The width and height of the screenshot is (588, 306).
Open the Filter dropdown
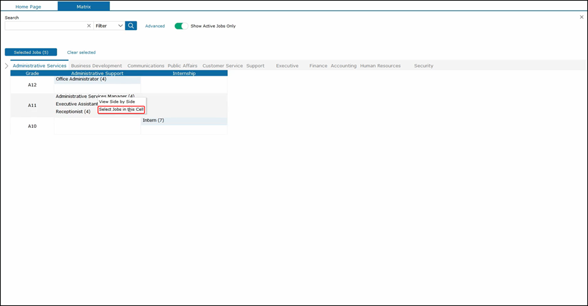click(x=109, y=26)
